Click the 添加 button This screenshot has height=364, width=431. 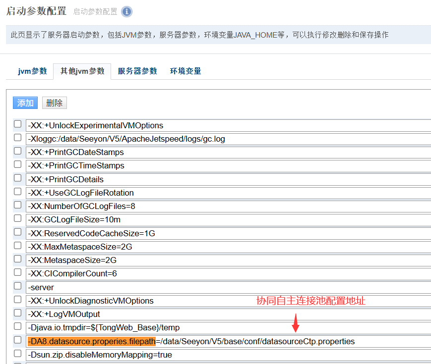[25, 103]
